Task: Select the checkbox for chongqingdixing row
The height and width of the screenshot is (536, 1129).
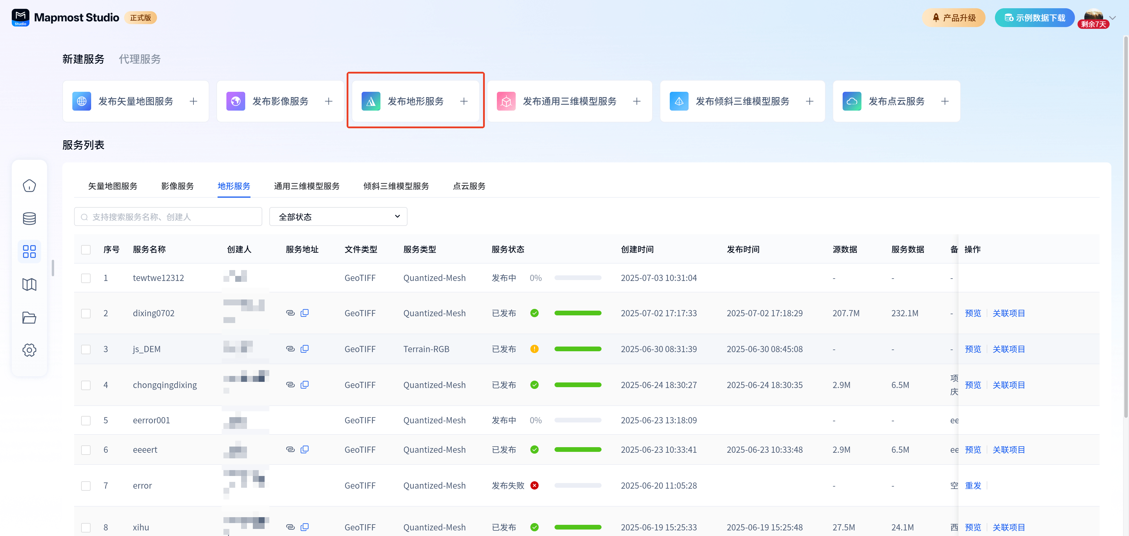Action: 86,385
